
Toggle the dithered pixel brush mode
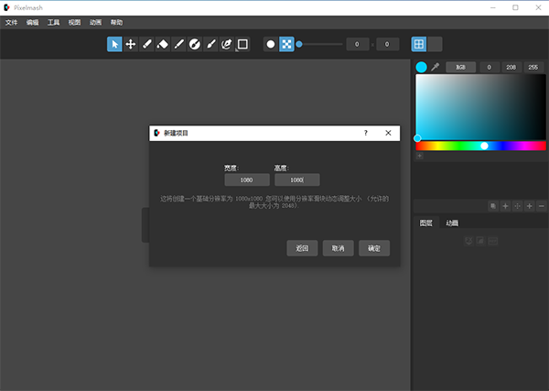coord(286,44)
